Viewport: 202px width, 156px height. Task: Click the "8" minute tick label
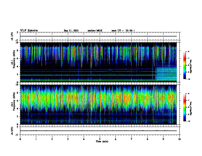147,139
